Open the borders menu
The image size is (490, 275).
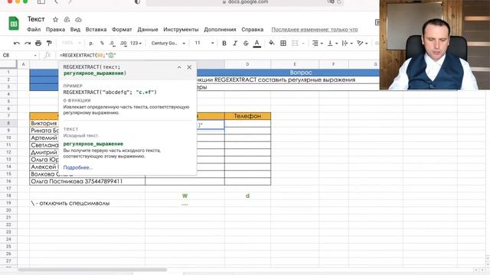coord(283,44)
